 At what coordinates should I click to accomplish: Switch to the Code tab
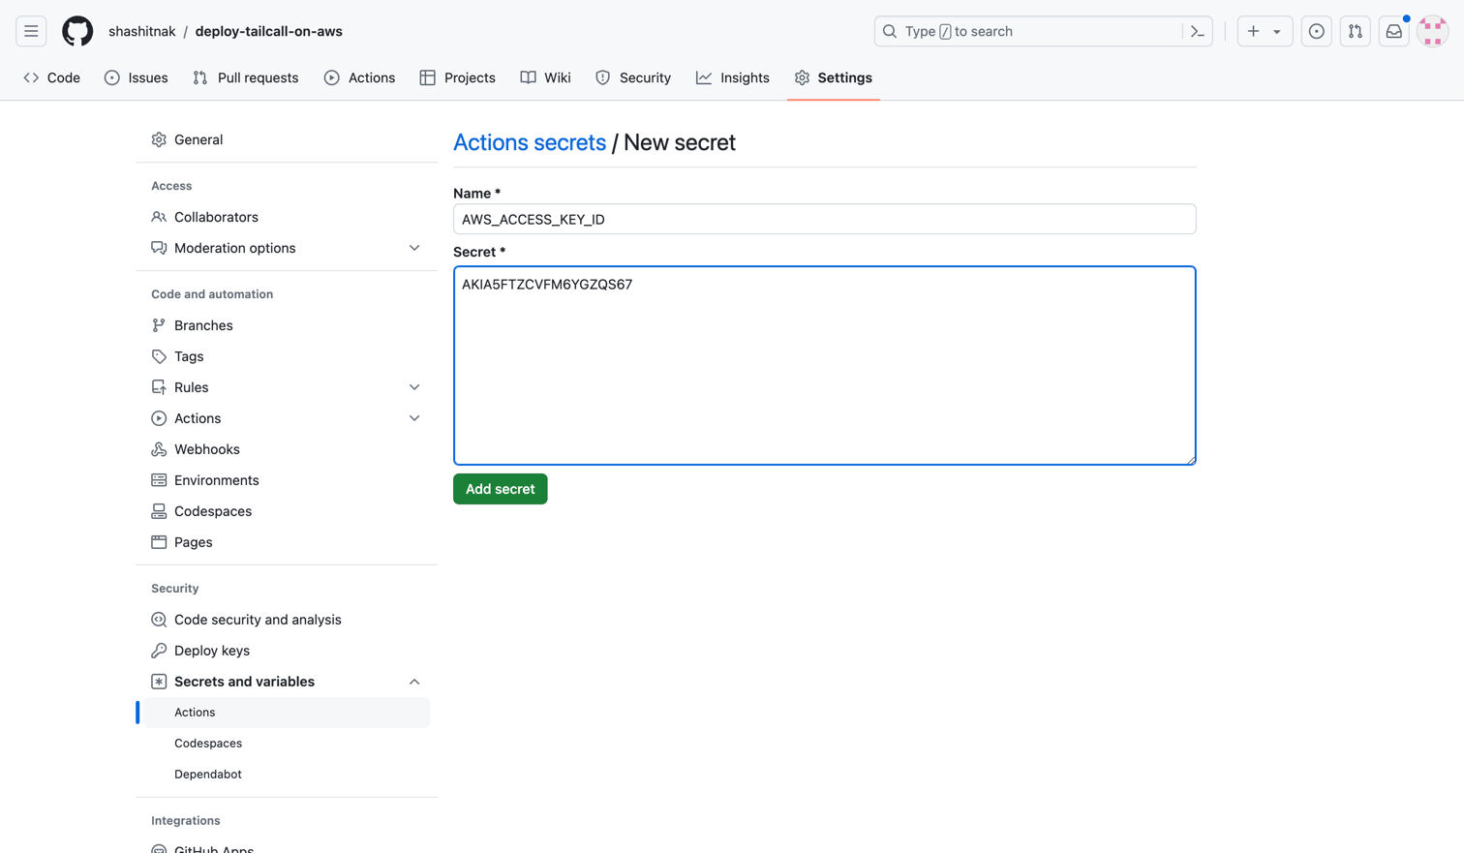tap(52, 77)
